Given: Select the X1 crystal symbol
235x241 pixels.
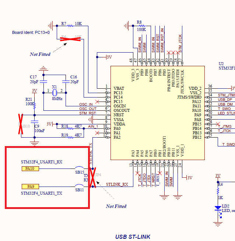Looking at the screenshot, I should tap(55, 93).
